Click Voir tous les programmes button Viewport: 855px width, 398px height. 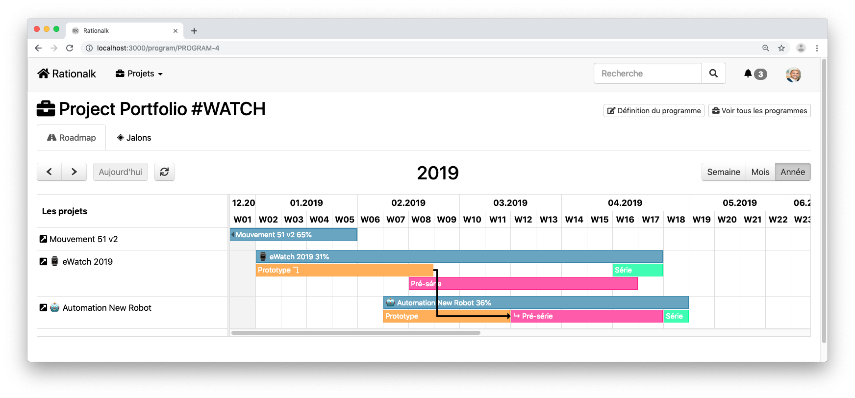759,111
